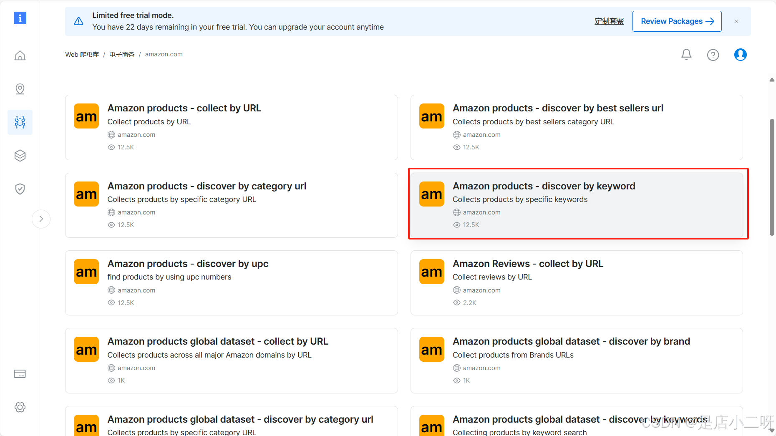The image size is (776, 436).
Task: Click amazon.com breadcrumb
Action: (x=164, y=54)
